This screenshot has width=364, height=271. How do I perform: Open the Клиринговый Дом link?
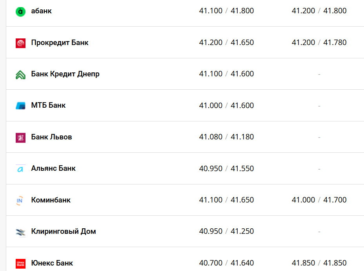tap(64, 231)
